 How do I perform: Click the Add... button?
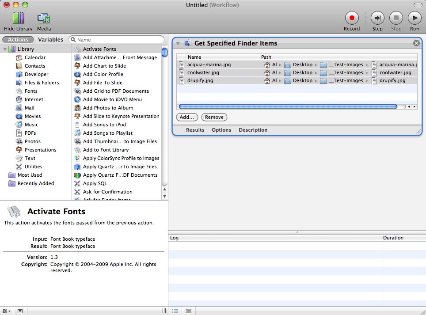pyautogui.click(x=186, y=117)
